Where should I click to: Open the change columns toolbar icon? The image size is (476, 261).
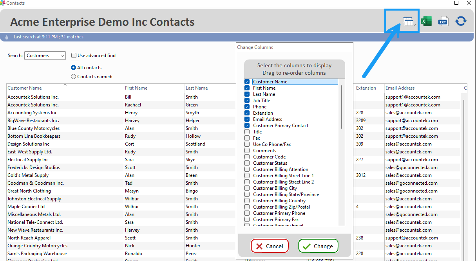coord(409,22)
